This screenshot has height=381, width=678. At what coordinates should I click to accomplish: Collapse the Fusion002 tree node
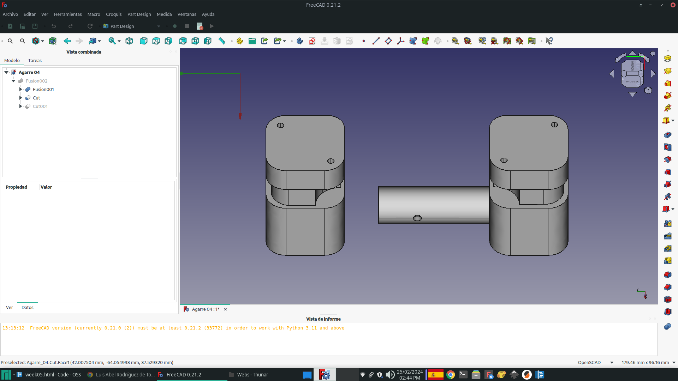coord(13,81)
